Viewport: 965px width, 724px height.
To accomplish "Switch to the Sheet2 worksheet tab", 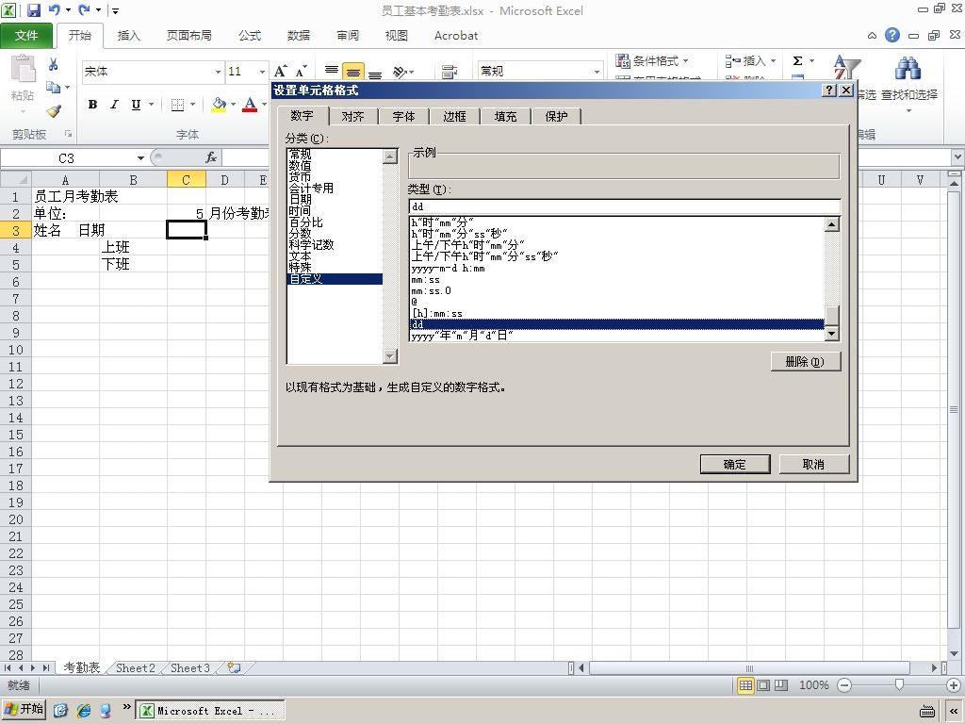I will click(x=136, y=668).
